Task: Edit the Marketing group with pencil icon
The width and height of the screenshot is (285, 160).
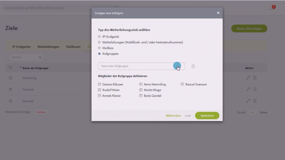Action: tap(248, 78)
